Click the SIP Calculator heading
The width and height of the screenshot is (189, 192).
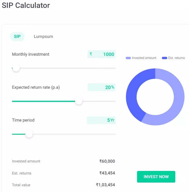pyautogui.click(x=26, y=5)
